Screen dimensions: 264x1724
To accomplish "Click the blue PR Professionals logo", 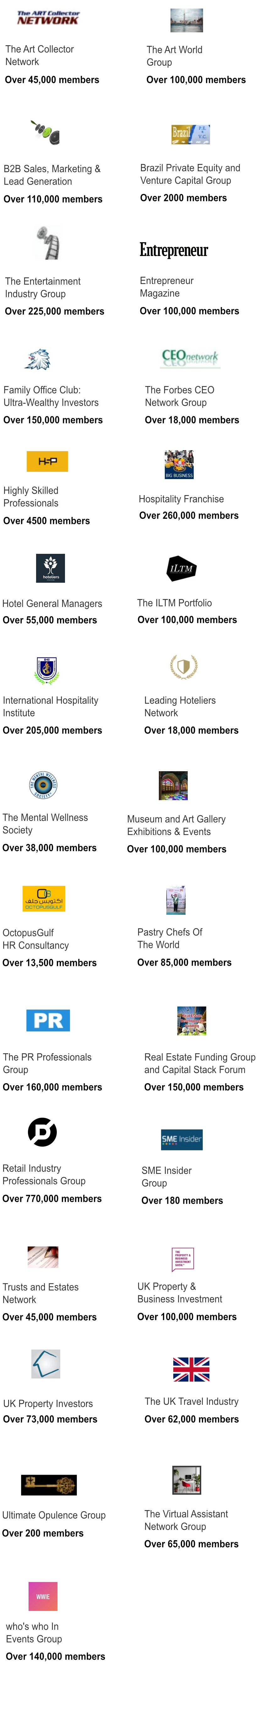I will coord(48,1020).
